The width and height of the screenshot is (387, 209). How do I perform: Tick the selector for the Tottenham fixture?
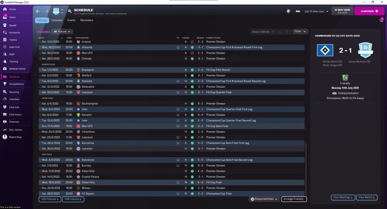click(x=40, y=132)
